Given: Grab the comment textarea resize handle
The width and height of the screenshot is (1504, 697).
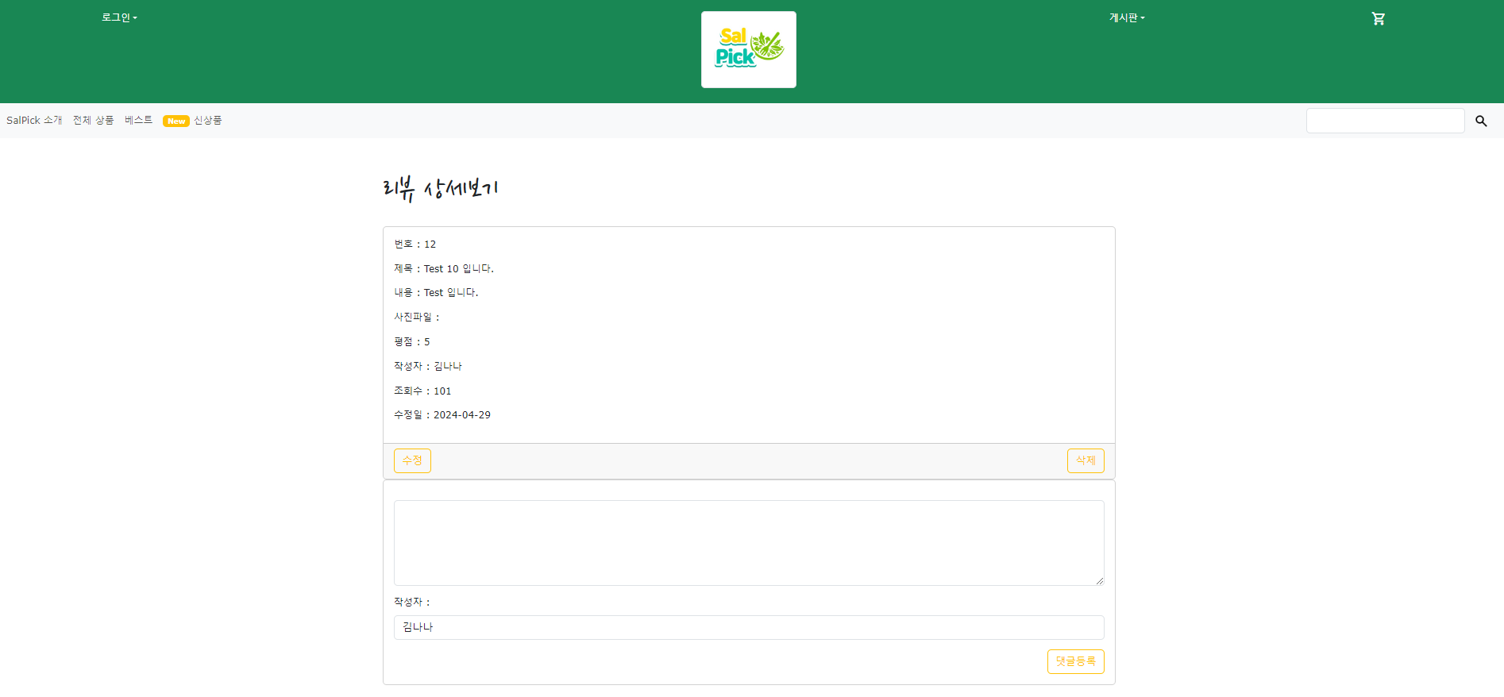Looking at the screenshot, I should click(x=1099, y=580).
